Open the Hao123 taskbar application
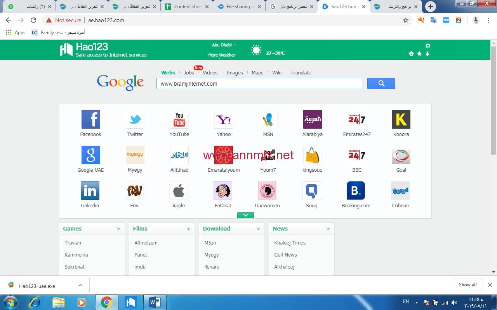Viewport: 497px width, 310px height. coord(131,302)
